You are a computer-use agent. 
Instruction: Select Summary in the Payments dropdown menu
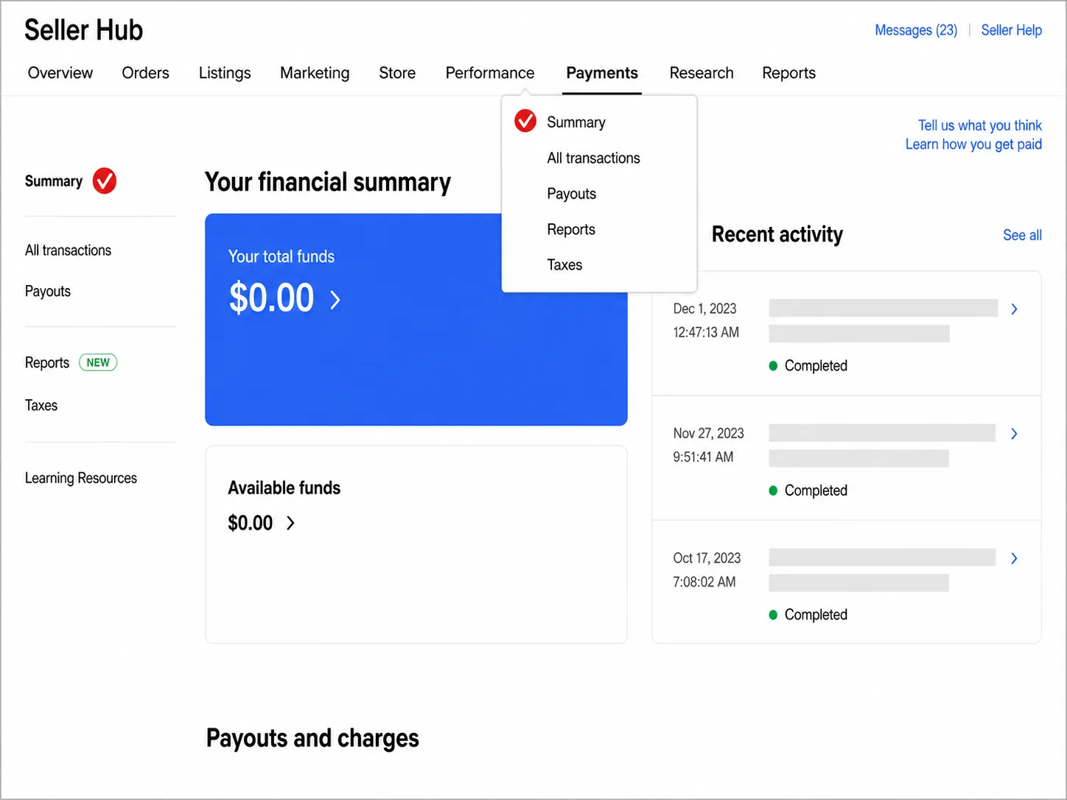576,122
